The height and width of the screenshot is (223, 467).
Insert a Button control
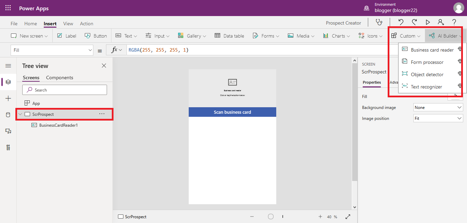point(96,36)
